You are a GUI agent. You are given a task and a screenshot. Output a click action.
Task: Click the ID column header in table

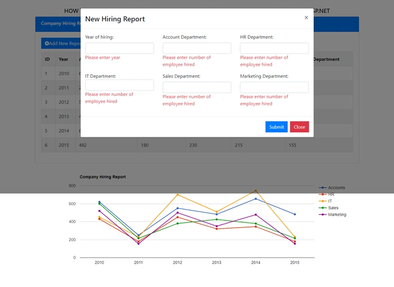(x=47, y=59)
